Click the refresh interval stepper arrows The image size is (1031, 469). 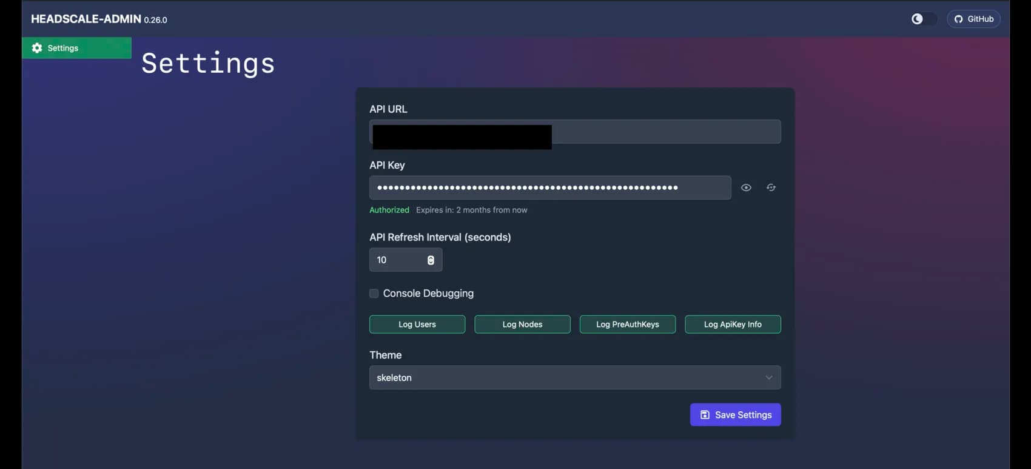(x=431, y=260)
